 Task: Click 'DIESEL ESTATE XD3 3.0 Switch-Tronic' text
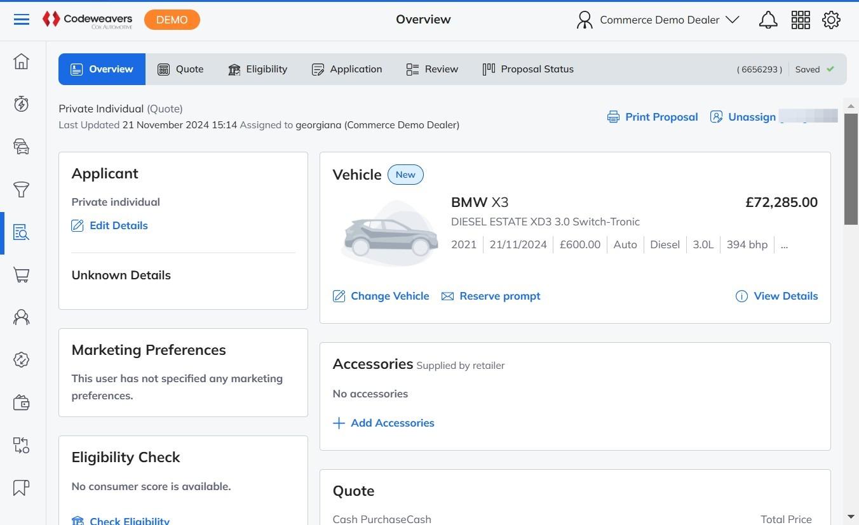click(545, 222)
